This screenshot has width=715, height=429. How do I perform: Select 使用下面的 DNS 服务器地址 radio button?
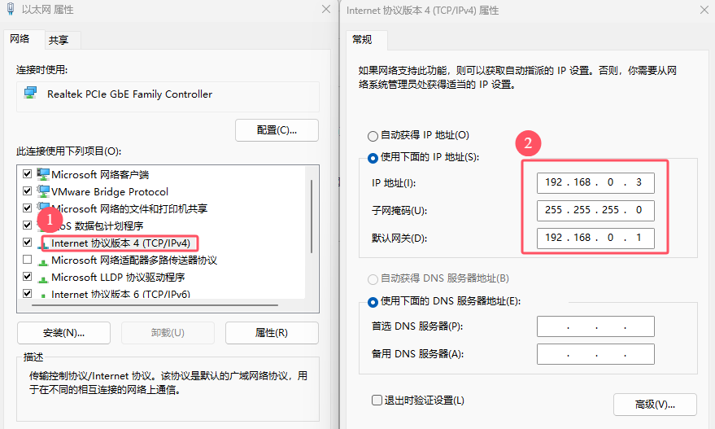tap(373, 301)
